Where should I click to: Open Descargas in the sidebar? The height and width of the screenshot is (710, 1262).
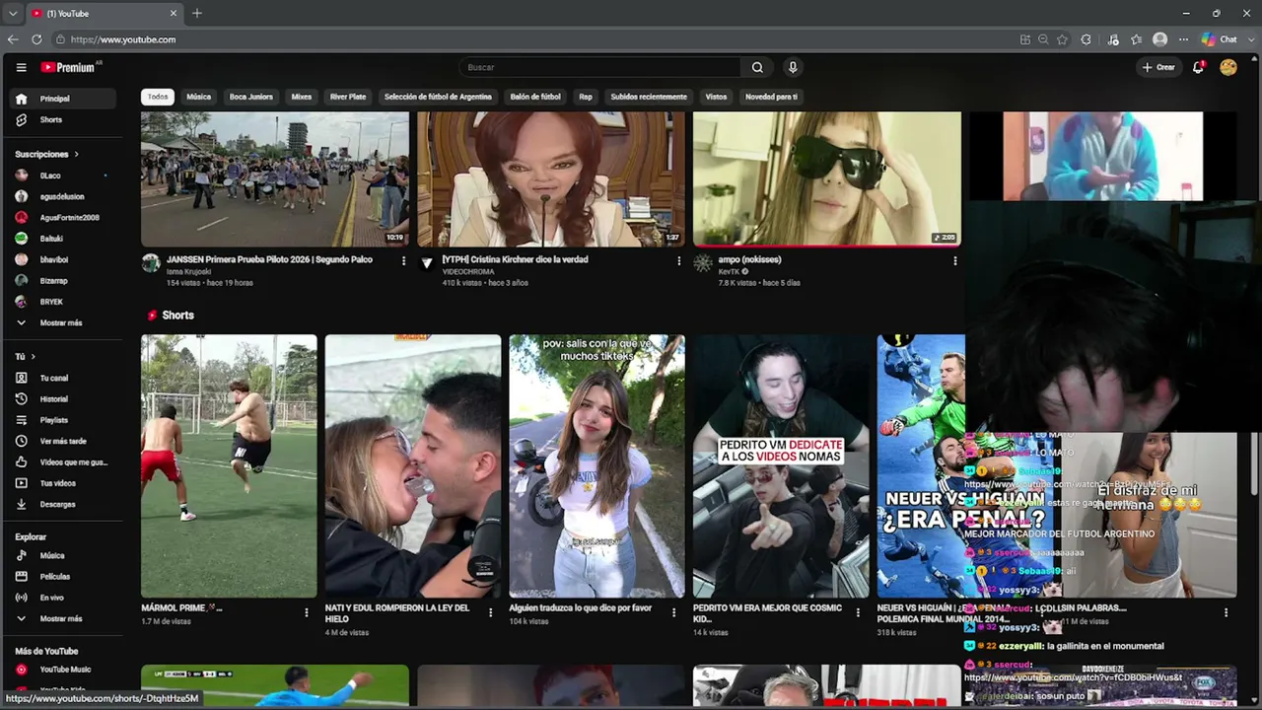(61, 504)
